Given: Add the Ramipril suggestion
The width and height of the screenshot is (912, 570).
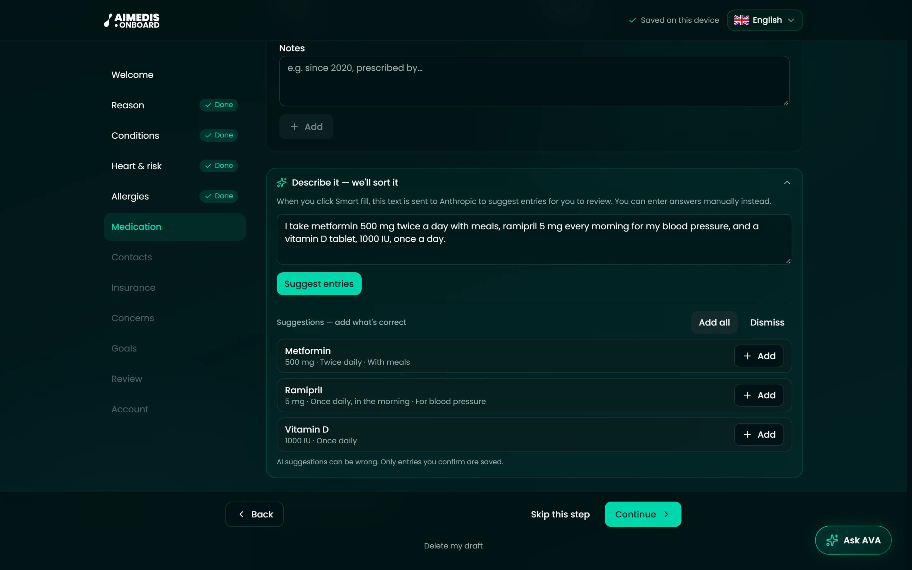Looking at the screenshot, I should (759, 395).
